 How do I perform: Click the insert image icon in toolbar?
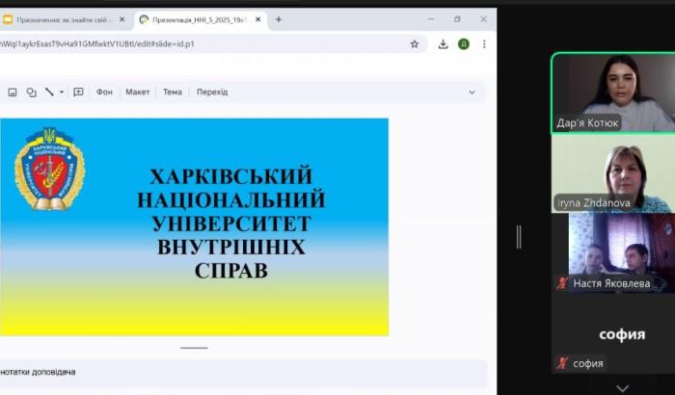click(13, 92)
